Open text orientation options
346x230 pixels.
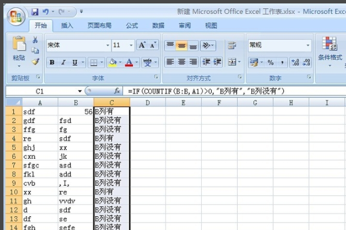pyautogui.click(x=208, y=45)
